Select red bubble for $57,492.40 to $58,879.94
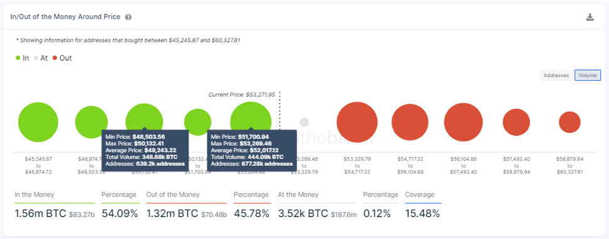This screenshot has width=609, height=239. [516, 122]
